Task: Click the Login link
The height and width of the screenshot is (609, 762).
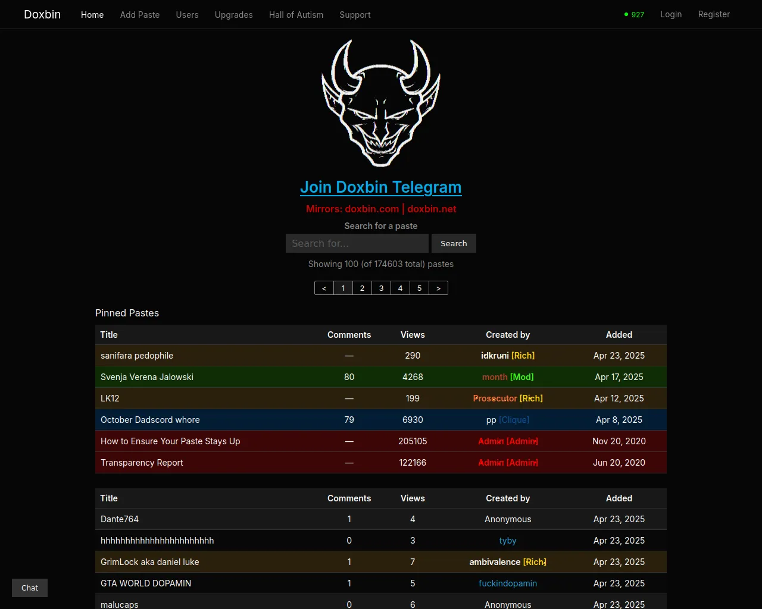Action: (x=671, y=14)
